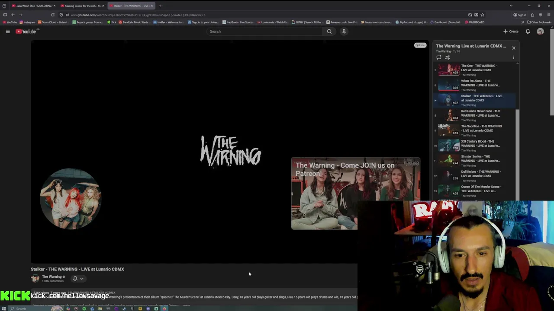Play 'Queen Of The Murder Scene' entry
The image size is (554, 311).
[475, 190]
